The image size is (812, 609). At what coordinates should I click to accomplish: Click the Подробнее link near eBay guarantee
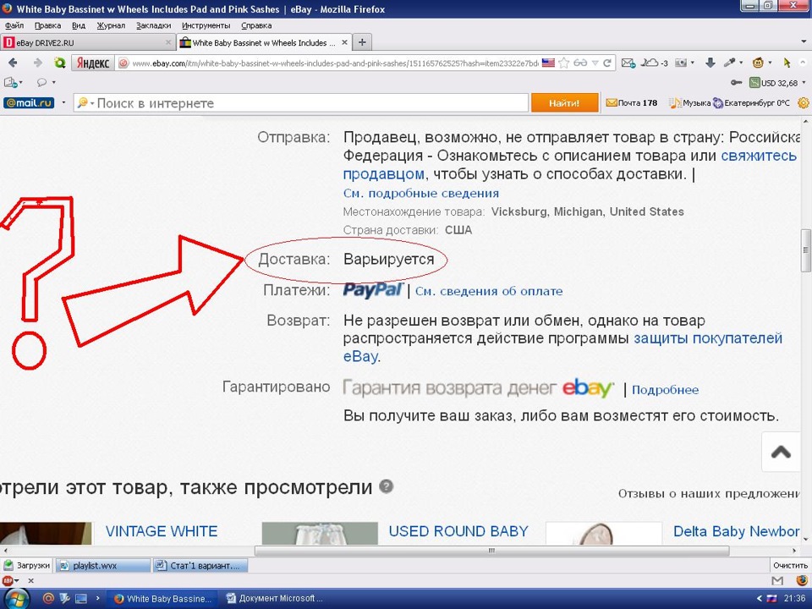pos(665,390)
